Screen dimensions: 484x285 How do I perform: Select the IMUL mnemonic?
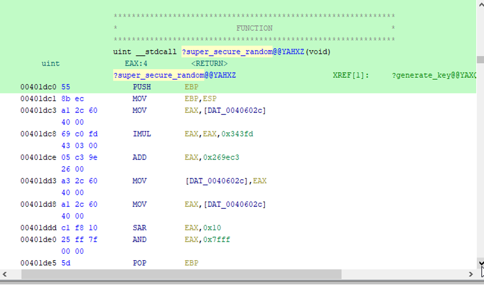coord(141,134)
